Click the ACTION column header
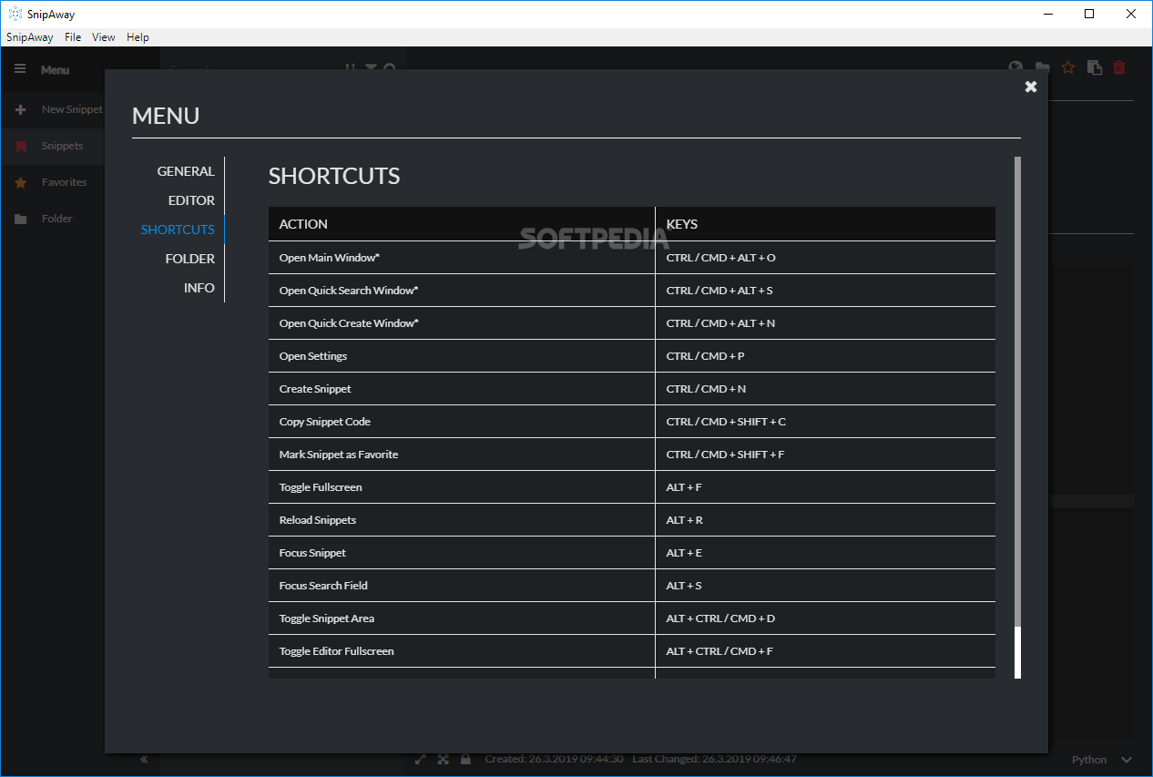1153x777 pixels. click(x=462, y=224)
